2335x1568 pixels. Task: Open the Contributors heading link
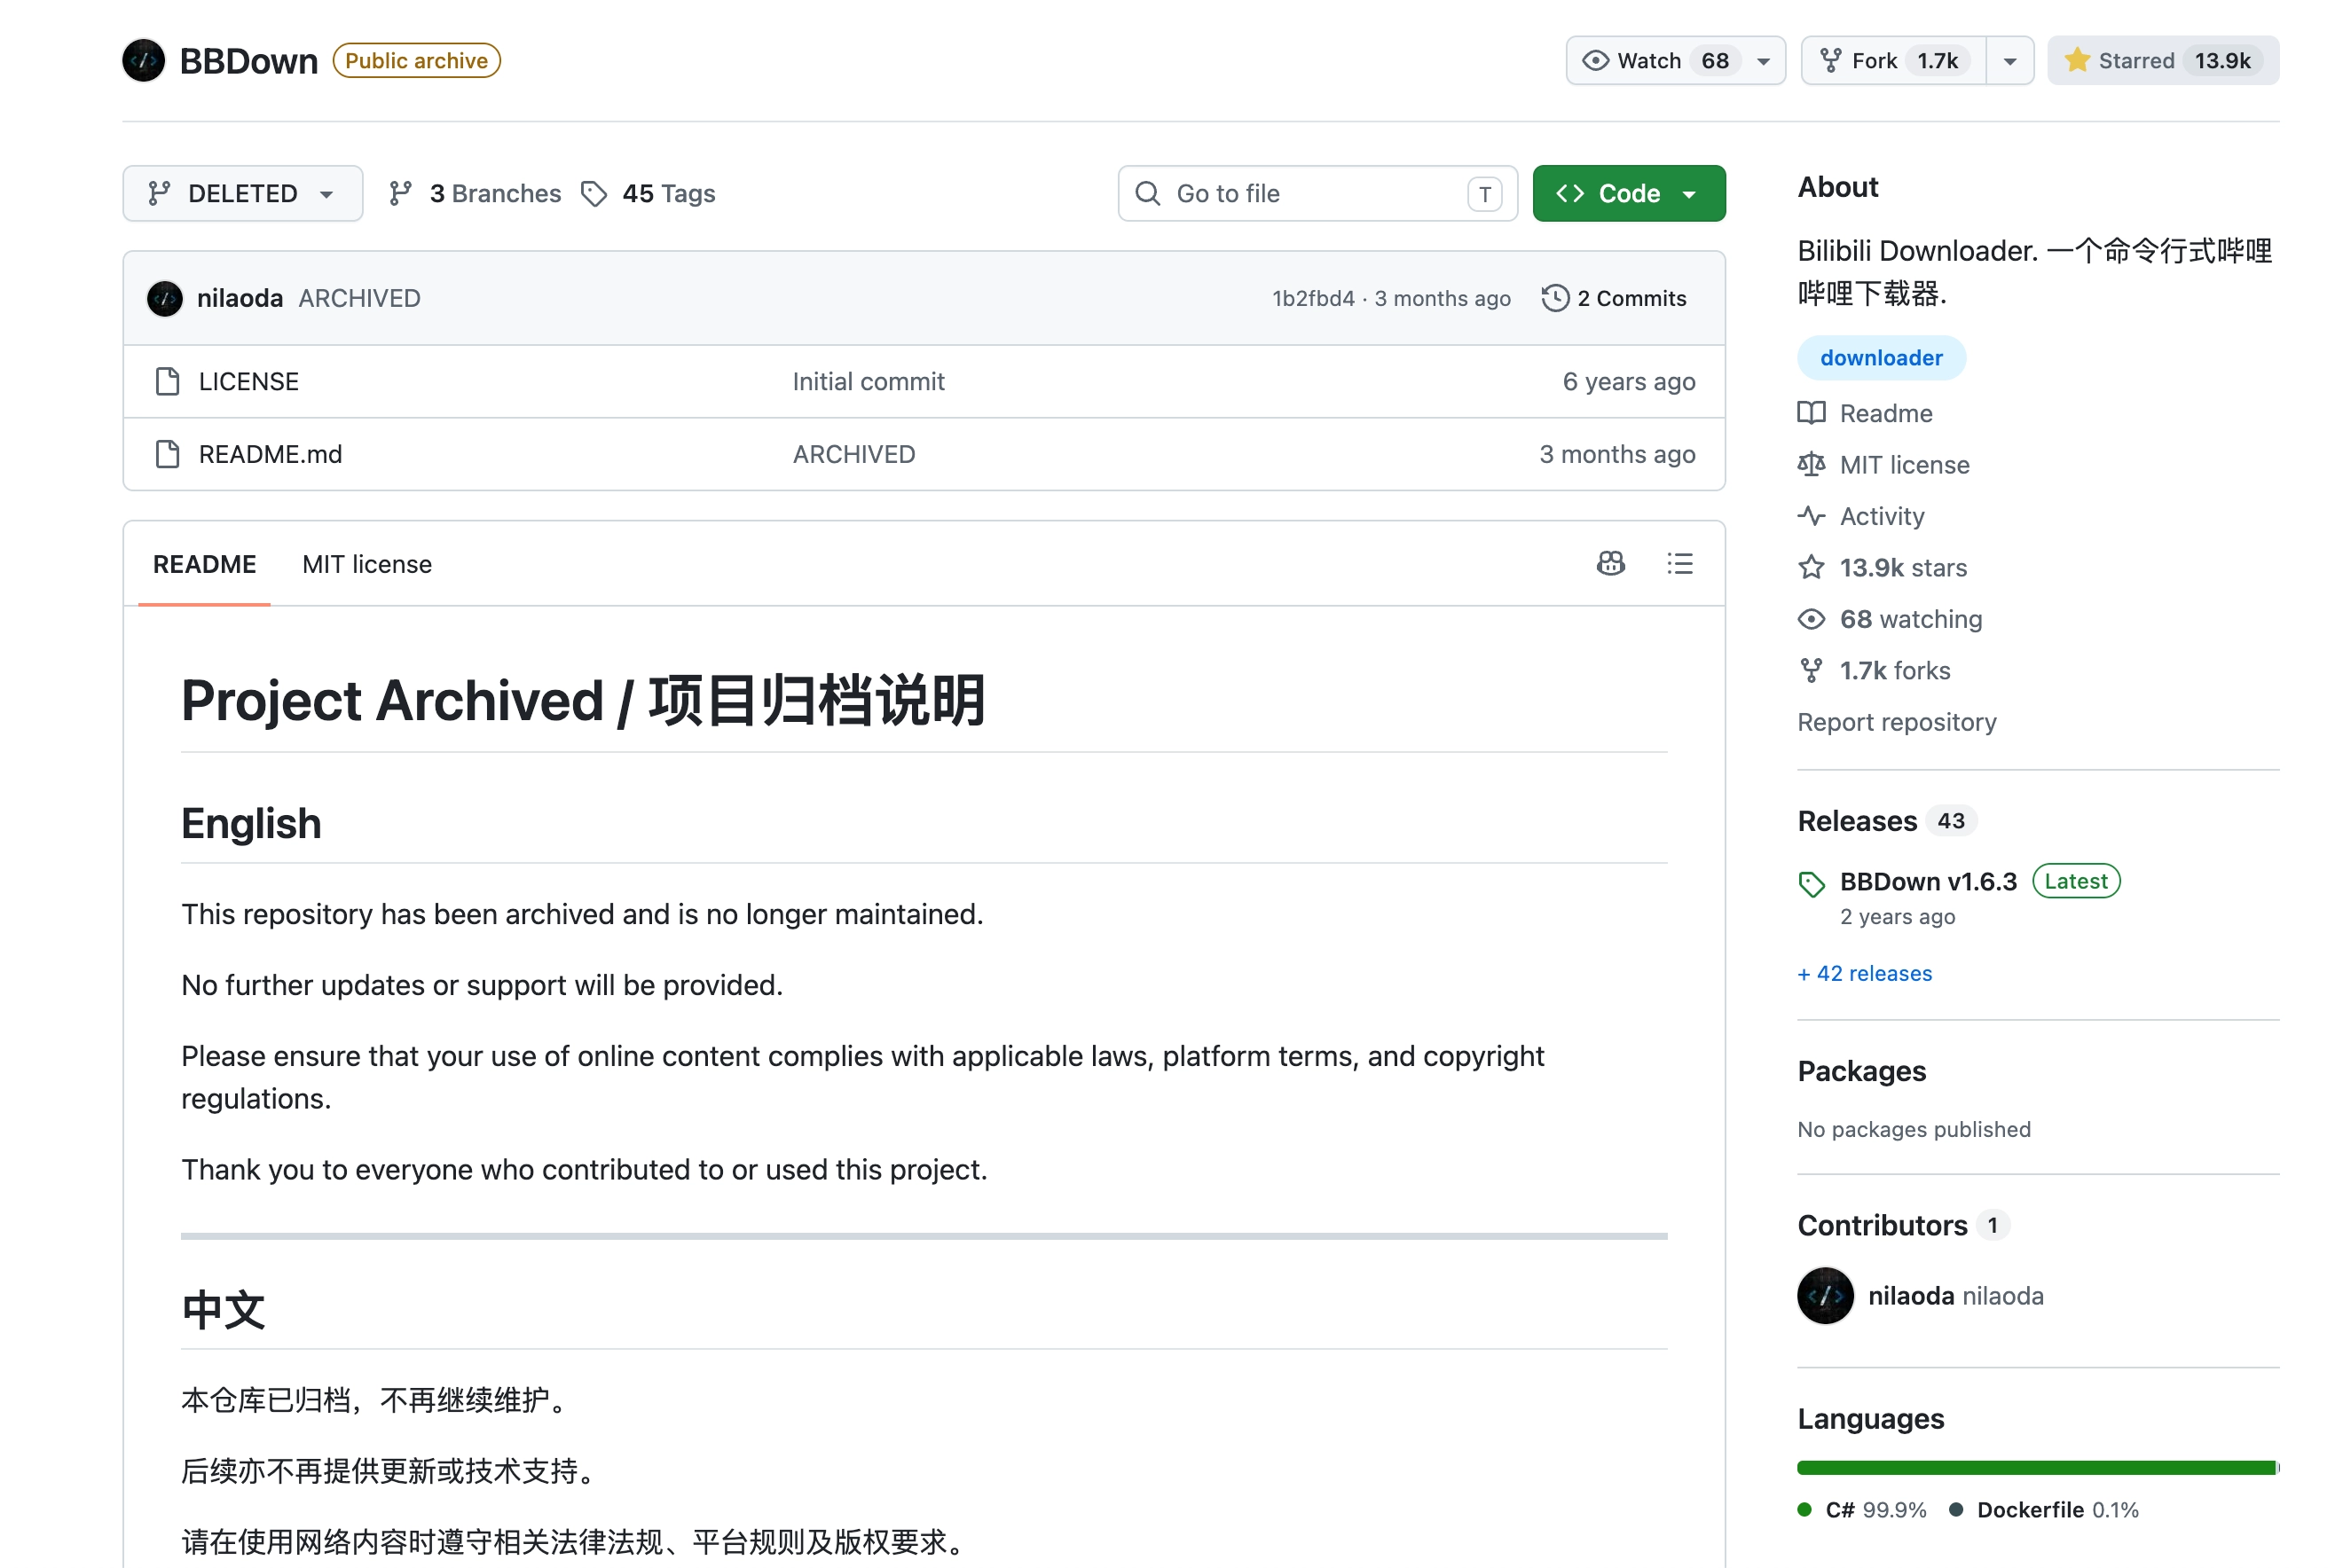point(1882,1225)
